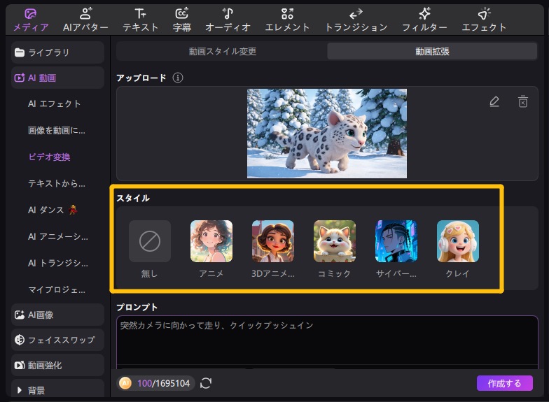Choose the クレイ style thumbnail

pyautogui.click(x=458, y=241)
